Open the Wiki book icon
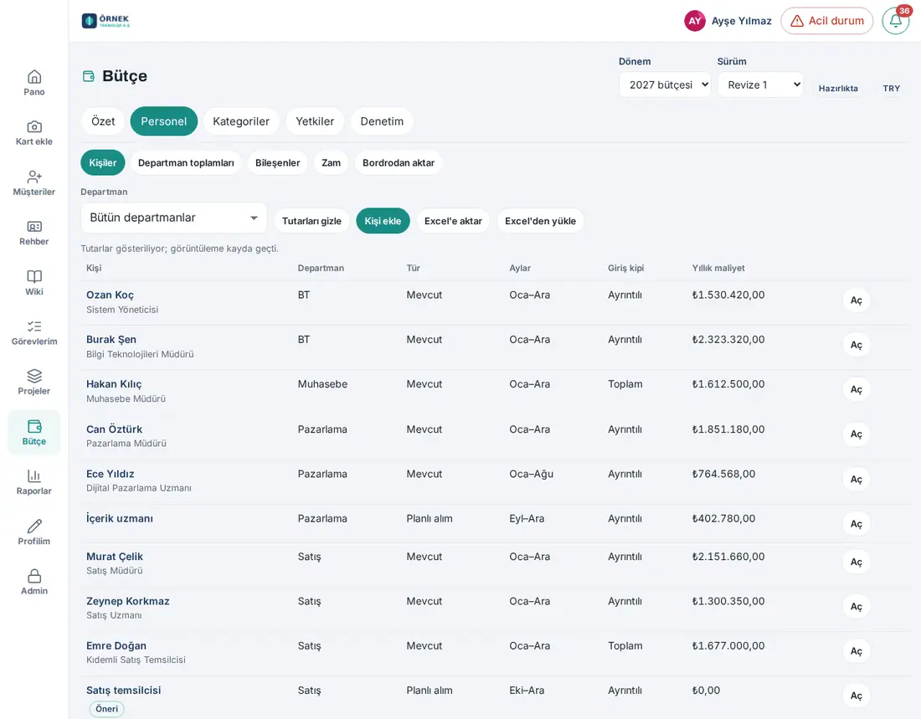921x719 pixels. coord(34,277)
